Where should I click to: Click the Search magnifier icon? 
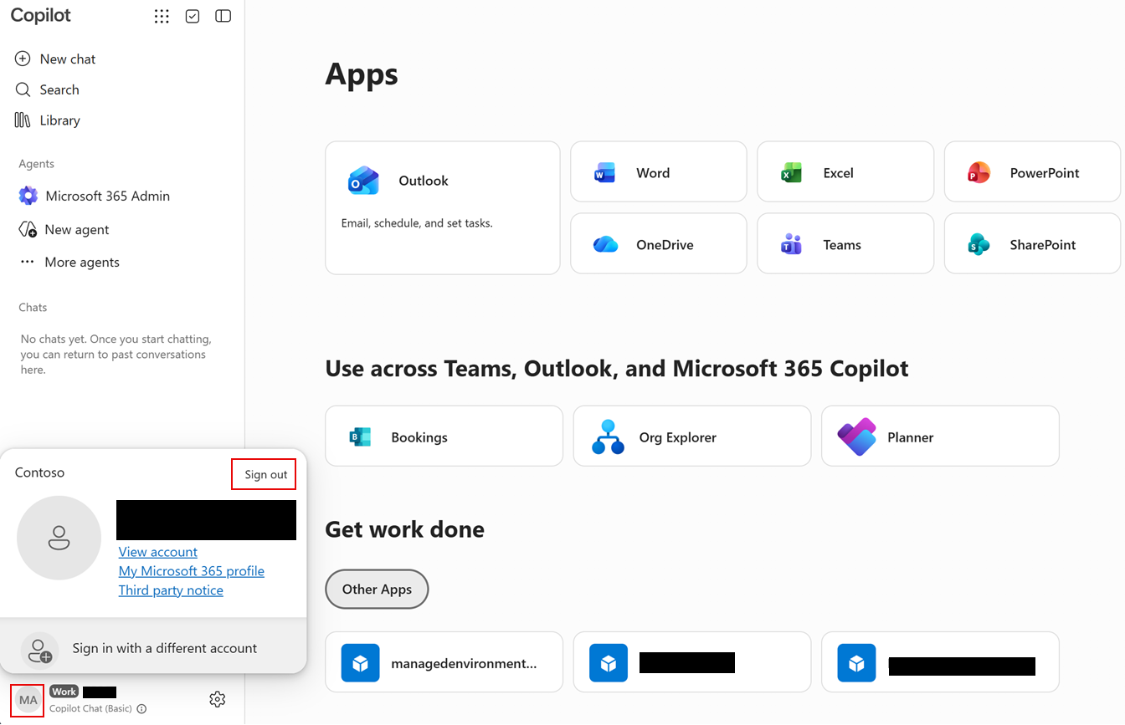(x=23, y=89)
